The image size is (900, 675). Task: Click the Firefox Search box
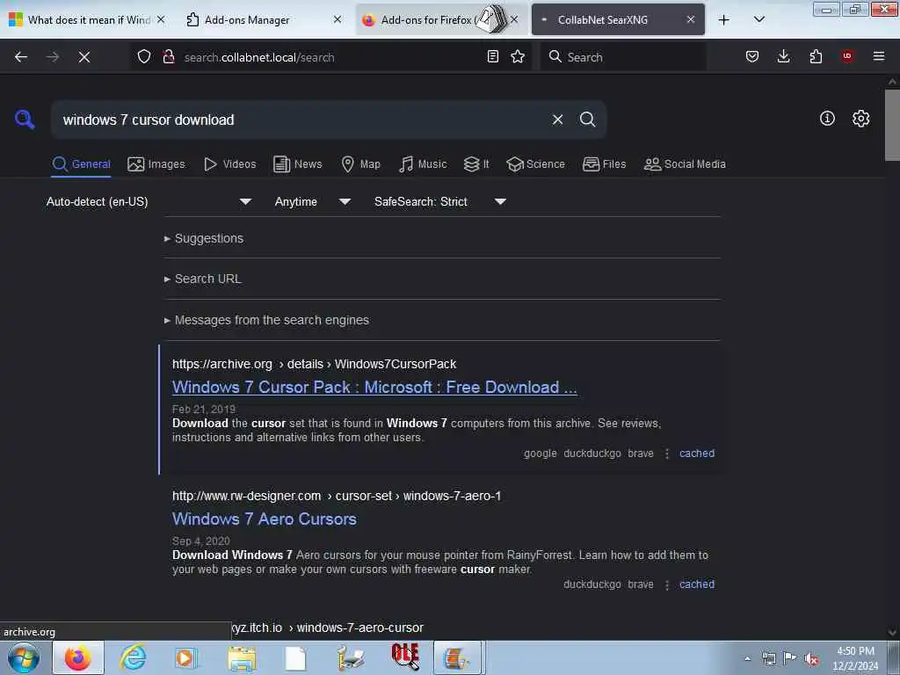623,57
